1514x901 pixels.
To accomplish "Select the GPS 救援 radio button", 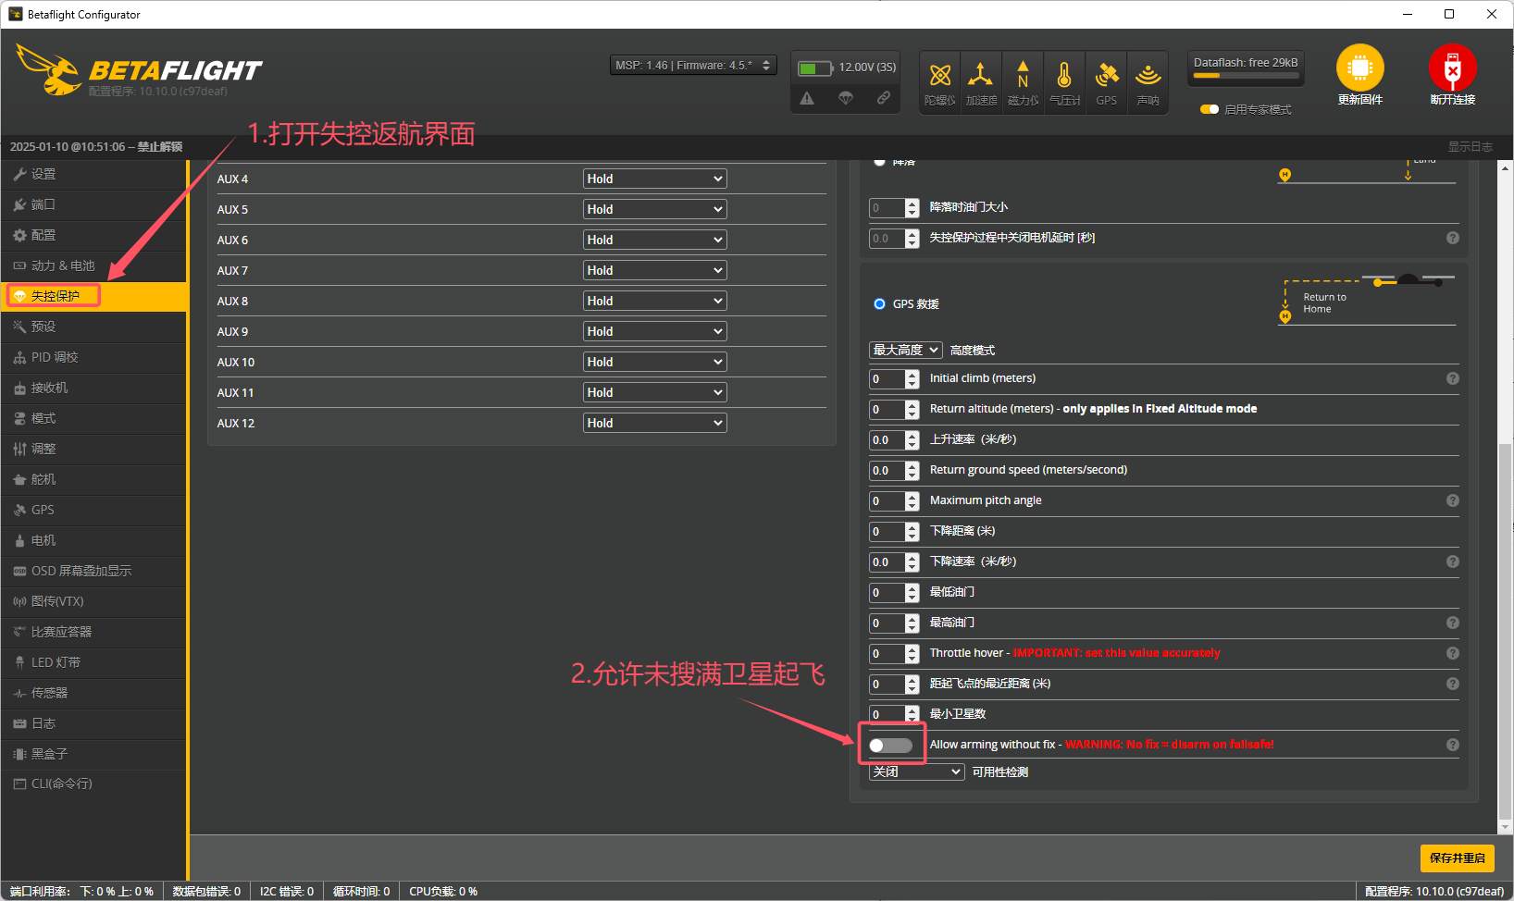I will pos(879,303).
